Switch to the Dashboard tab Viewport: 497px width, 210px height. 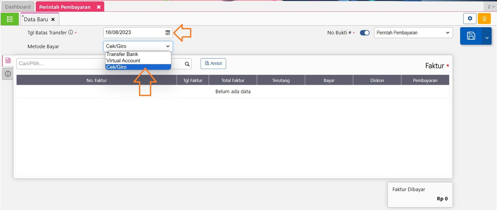18,7
